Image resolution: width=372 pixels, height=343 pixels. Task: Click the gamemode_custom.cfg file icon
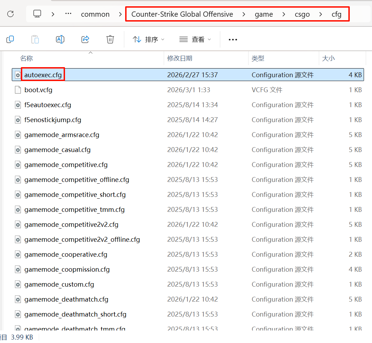click(x=18, y=284)
